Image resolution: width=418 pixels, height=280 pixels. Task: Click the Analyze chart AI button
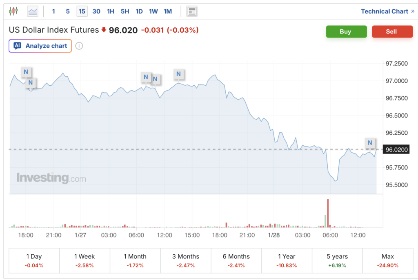click(x=40, y=46)
